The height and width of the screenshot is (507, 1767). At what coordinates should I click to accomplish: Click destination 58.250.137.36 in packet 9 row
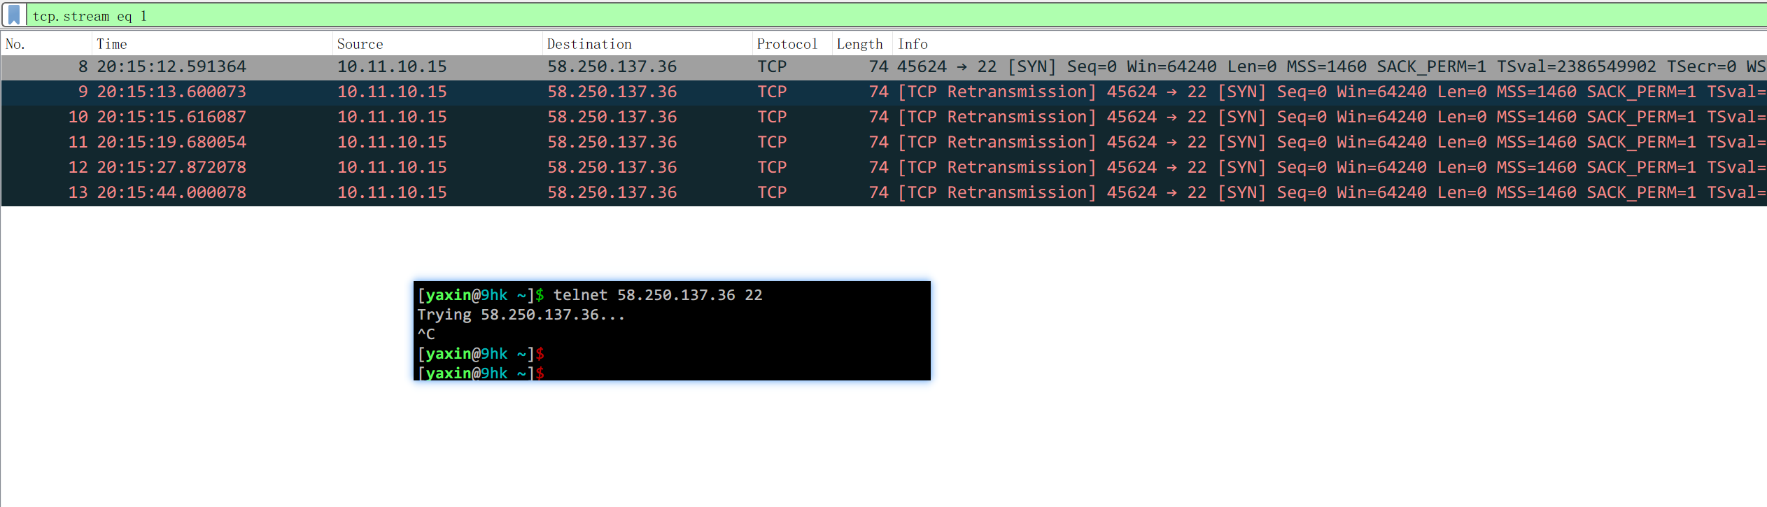[x=612, y=92]
